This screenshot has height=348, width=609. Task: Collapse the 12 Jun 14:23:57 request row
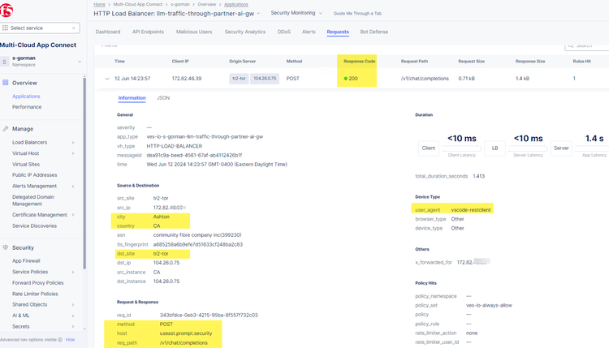pos(107,79)
